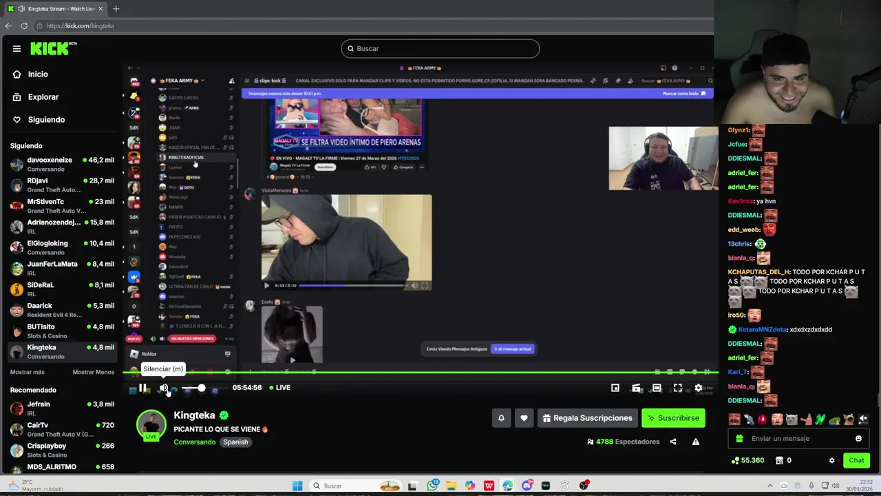Open Crisplayboy recommended channel
The height and width of the screenshot is (496, 881).
coord(62,450)
